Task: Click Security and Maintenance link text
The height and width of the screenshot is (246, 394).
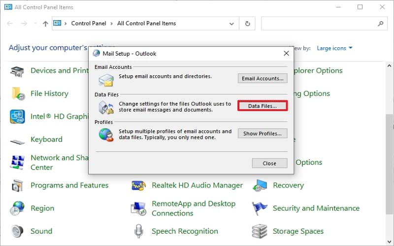Action: [316, 208]
